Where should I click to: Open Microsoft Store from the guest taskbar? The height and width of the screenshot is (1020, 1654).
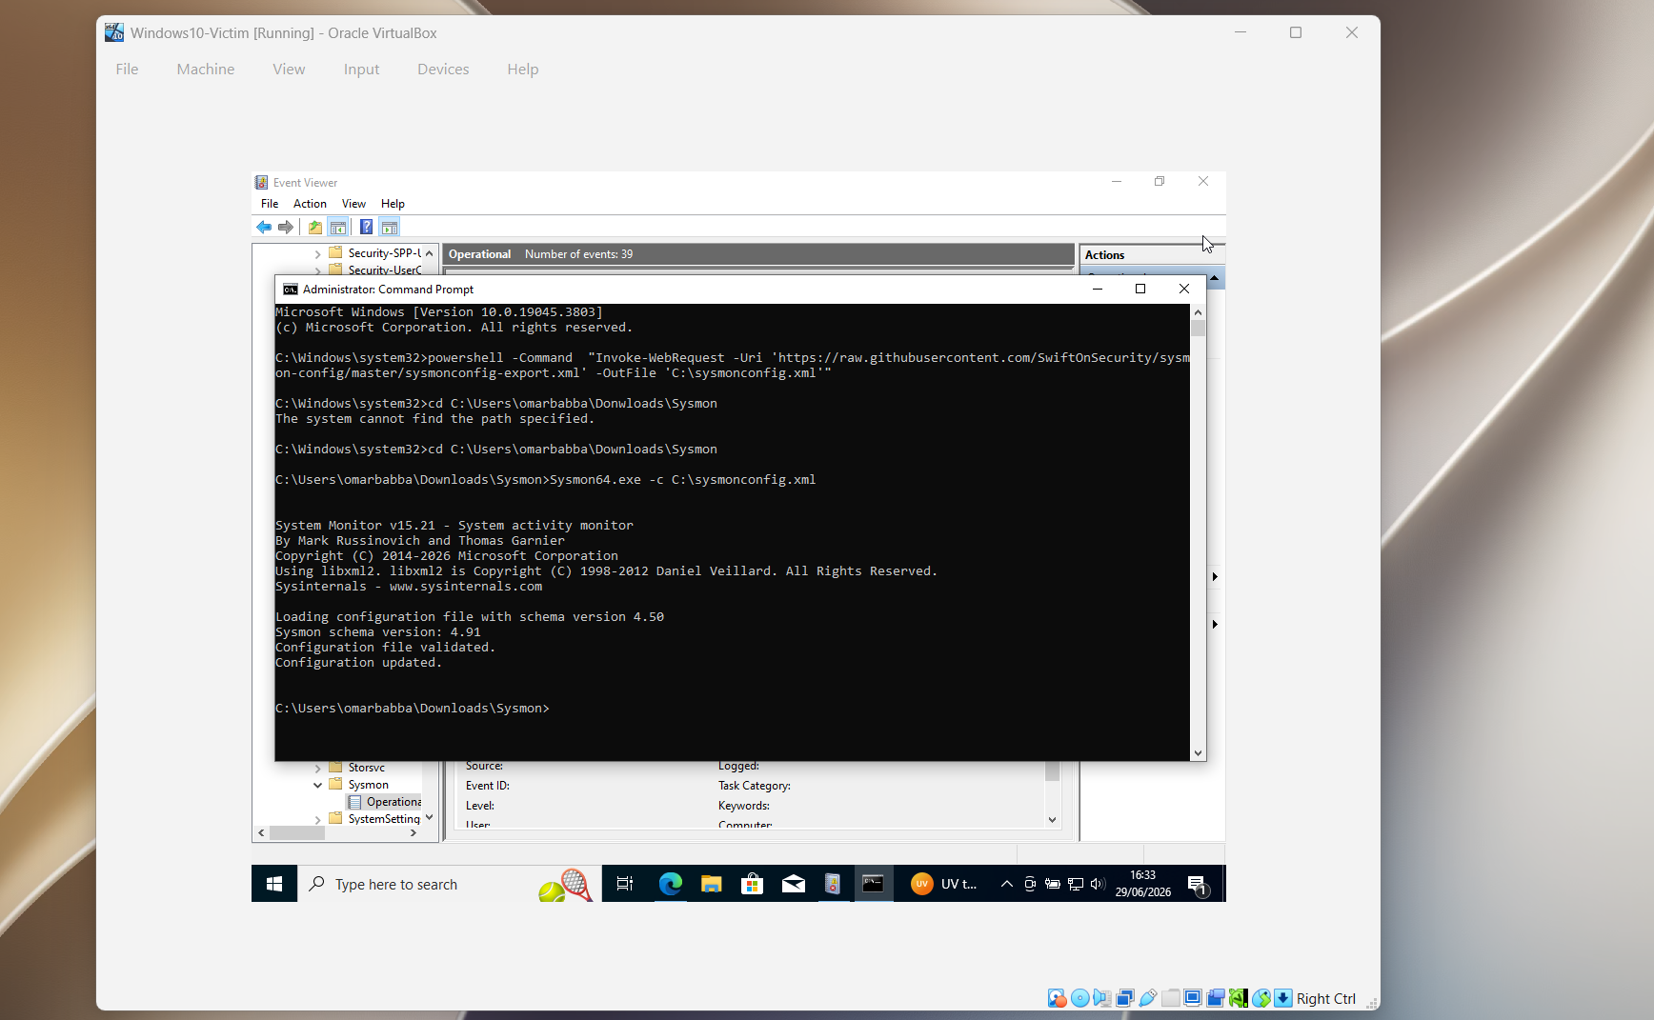coord(753,884)
